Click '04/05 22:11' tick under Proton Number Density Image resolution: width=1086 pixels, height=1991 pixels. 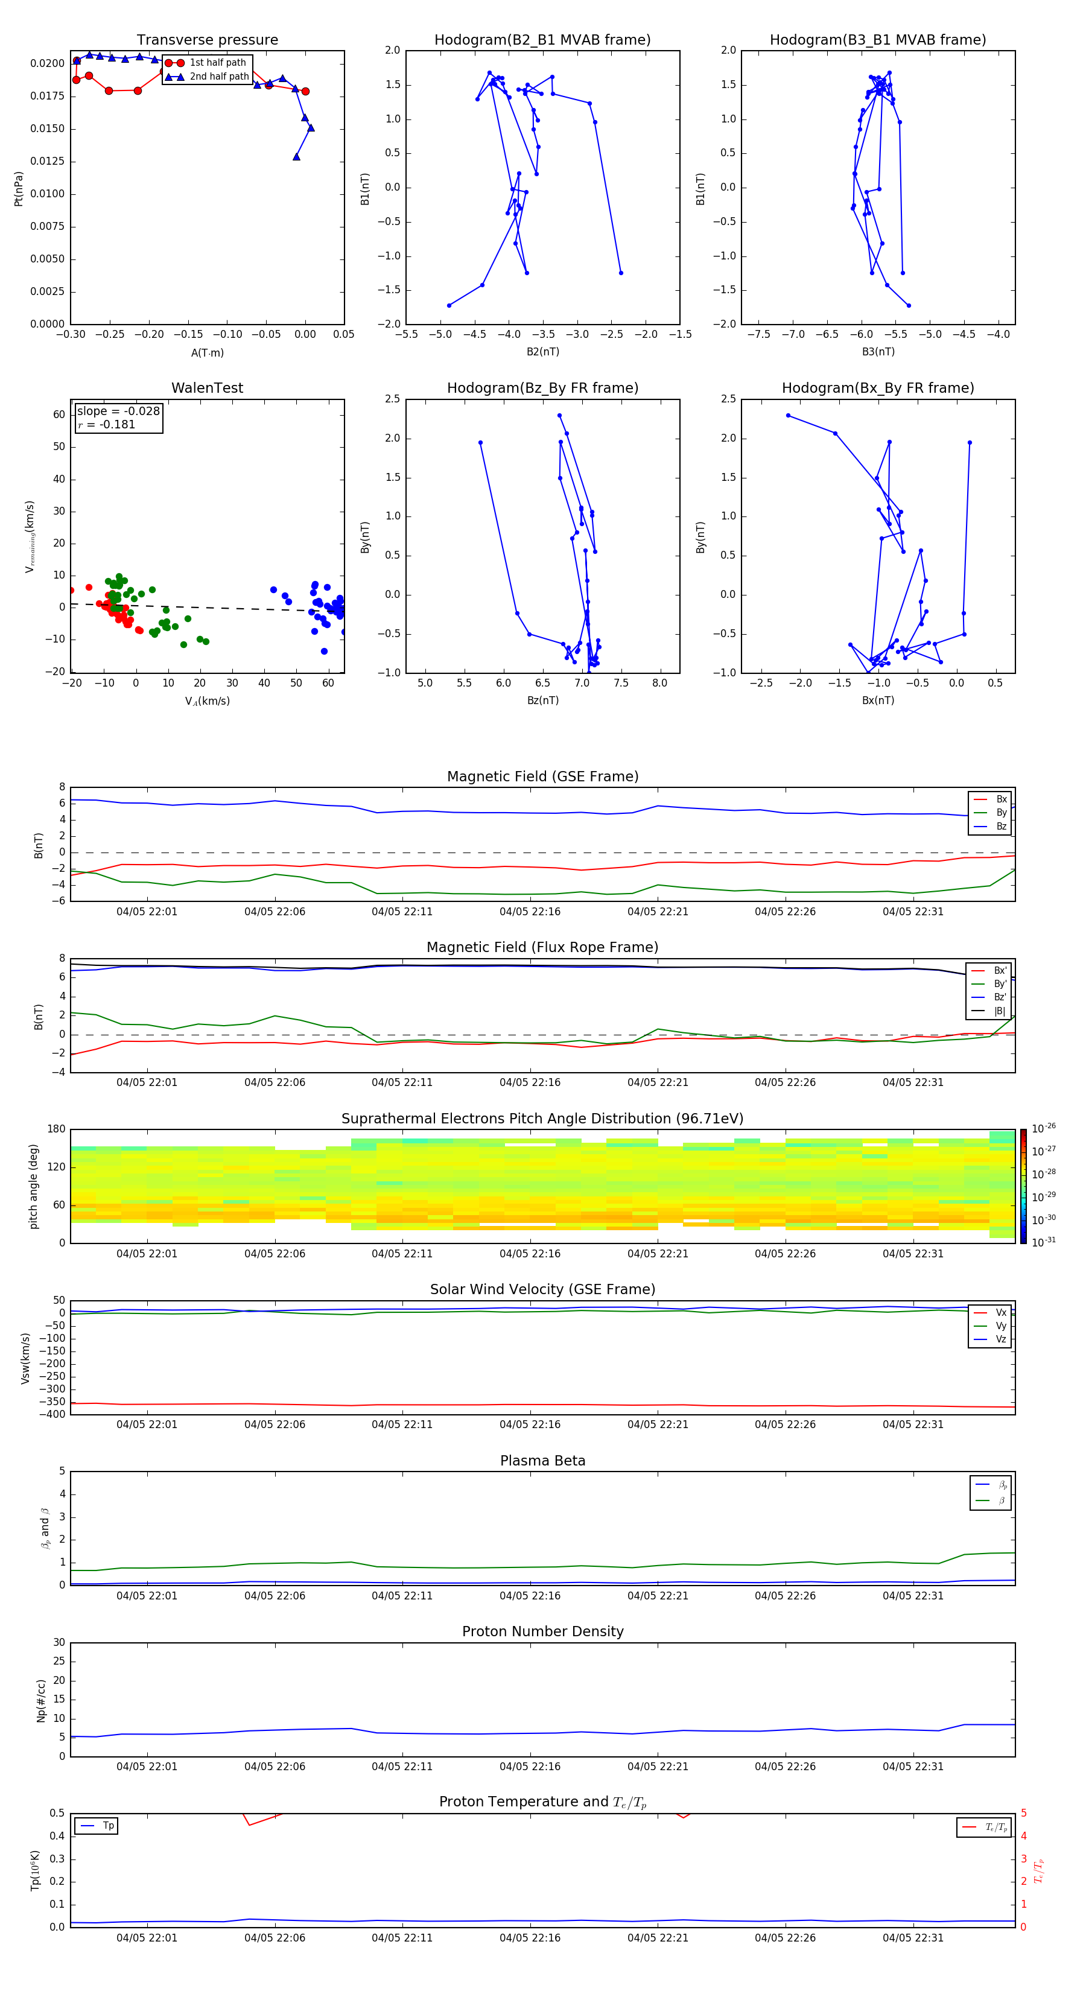coord(402,1767)
